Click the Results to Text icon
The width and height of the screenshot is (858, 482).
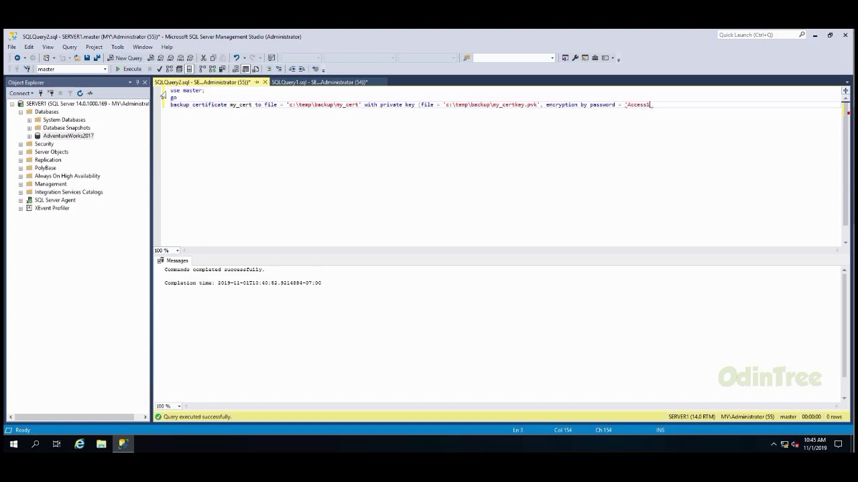tap(236, 69)
